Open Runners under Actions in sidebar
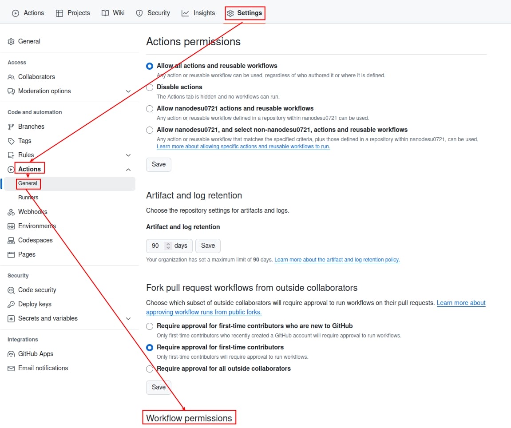This screenshot has height=428, width=511. point(28,198)
